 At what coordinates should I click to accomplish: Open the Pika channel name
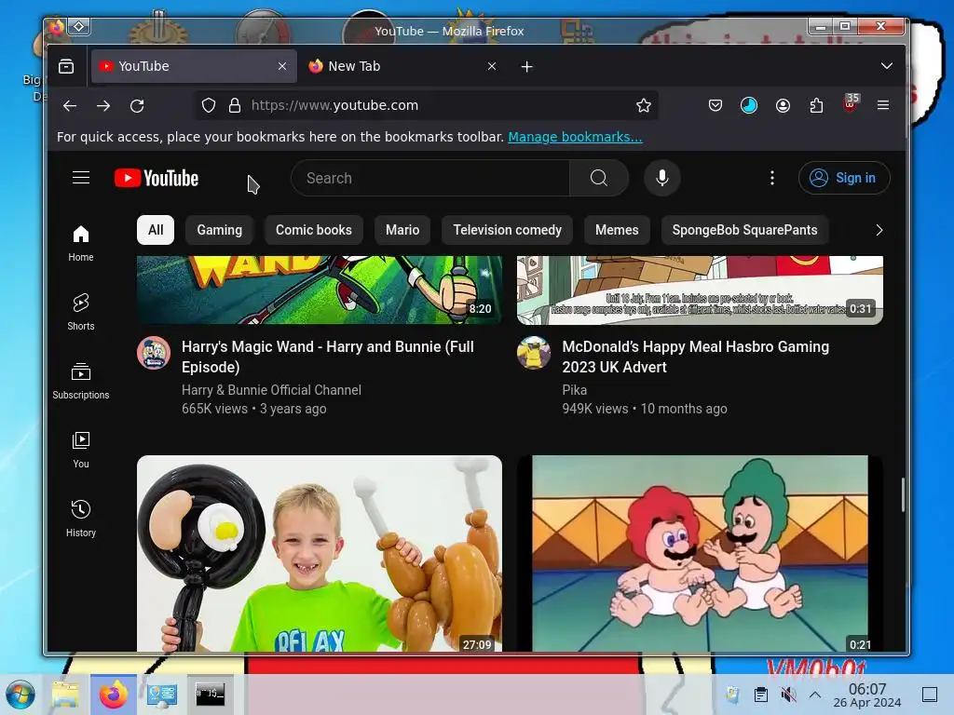574,390
